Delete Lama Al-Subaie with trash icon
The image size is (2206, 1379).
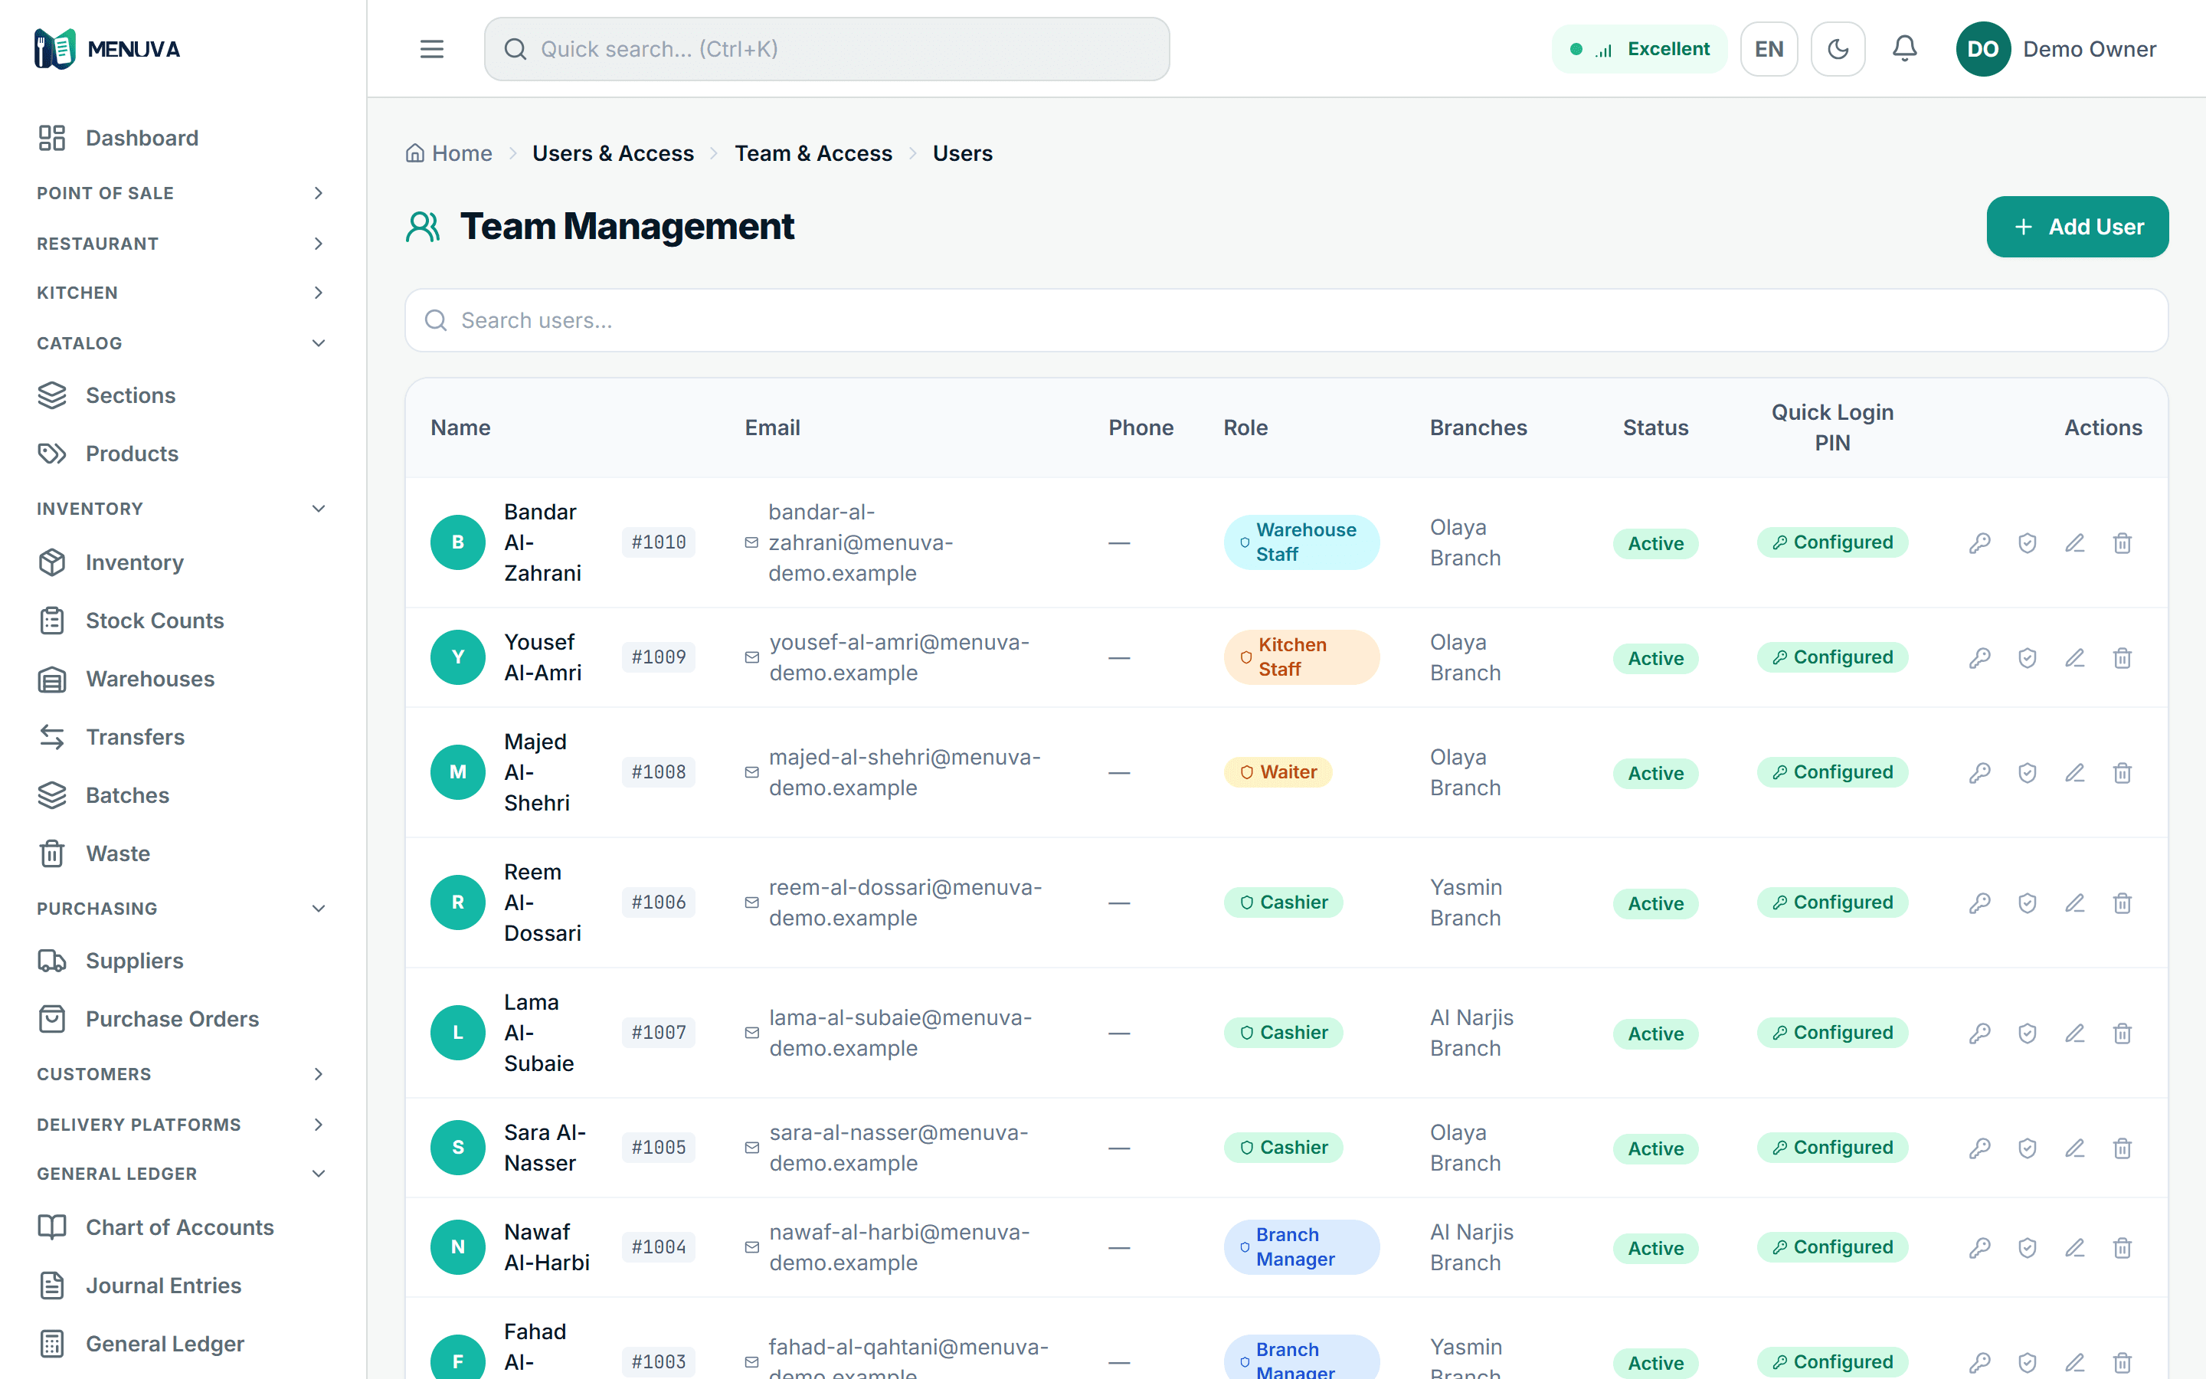click(2123, 1033)
